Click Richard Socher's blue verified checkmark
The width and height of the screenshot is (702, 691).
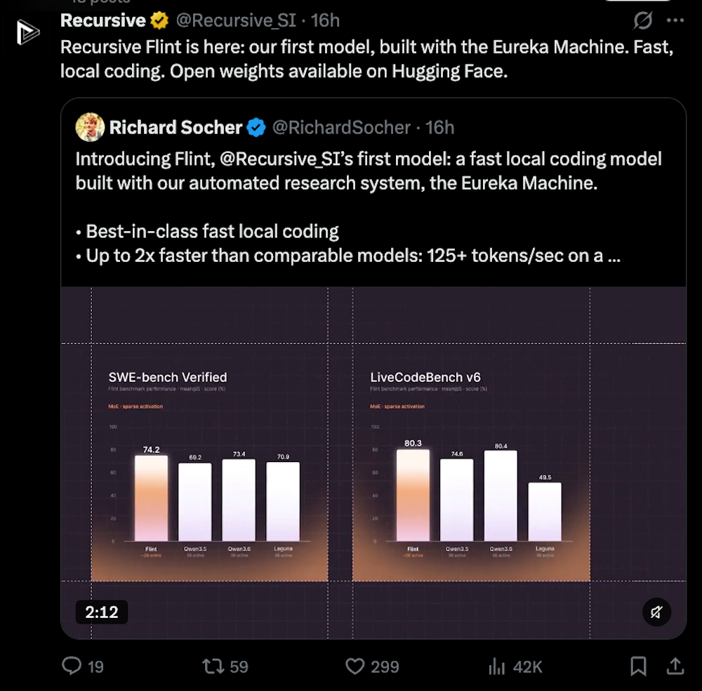256,128
